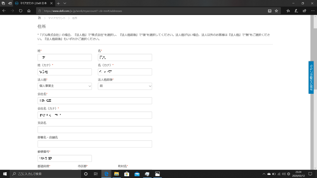Open the Hub favorites panel
This screenshot has height=178, width=317.
pos(288,11)
